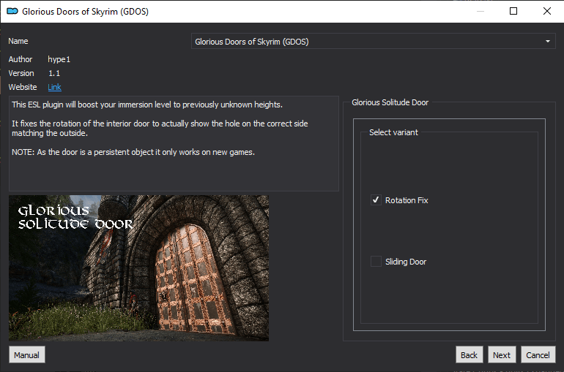Maximize the GDOS installer window
The image size is (564, 372).
click(x=513, y=11)
